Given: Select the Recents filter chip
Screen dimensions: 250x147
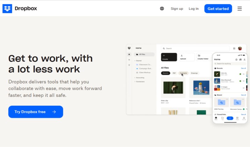Looking at the screenshot, I should click(165, 73).
